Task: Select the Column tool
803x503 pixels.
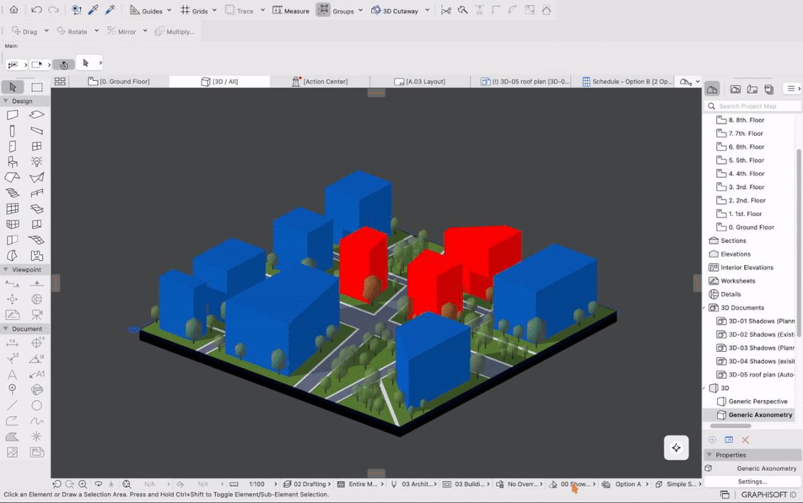Action: click(12, 131)
